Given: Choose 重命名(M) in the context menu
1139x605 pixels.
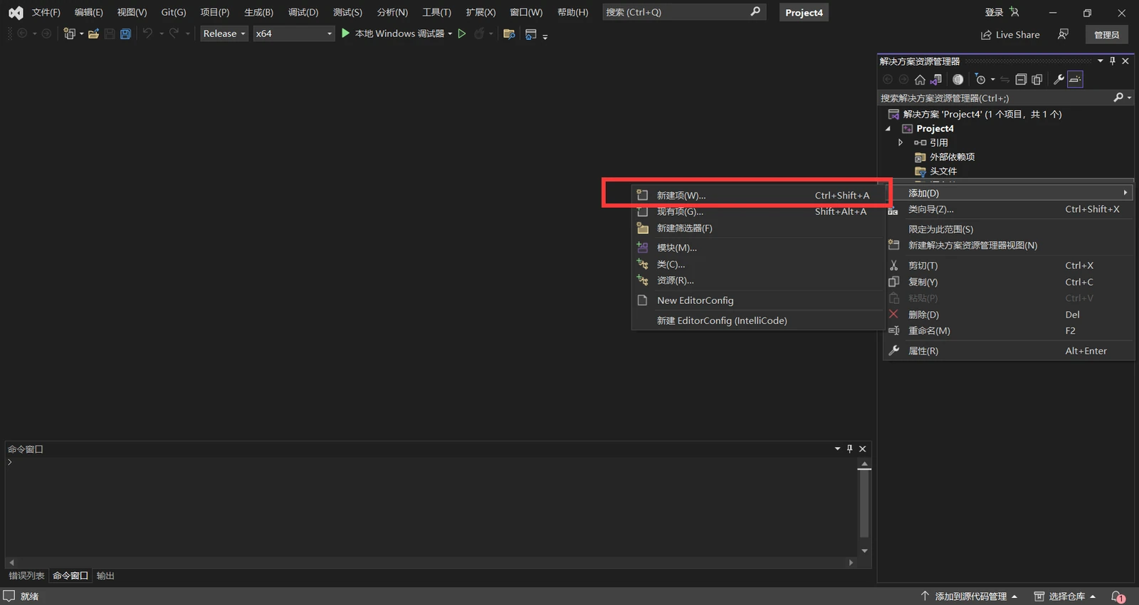Looking at the screenshot, I should (x=1009, y=330).
